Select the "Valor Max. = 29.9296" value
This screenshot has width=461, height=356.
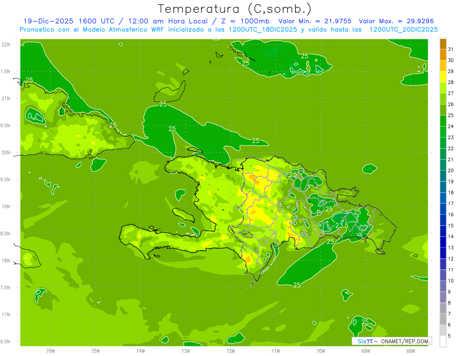coord(396,21)
